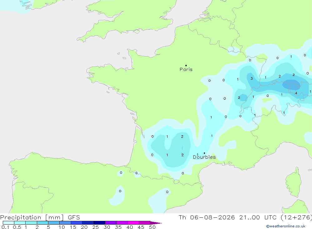The height and width of the screenshot is (229, 312).
Task: Select the Paris location dot marker
Action: pos(186,65)
